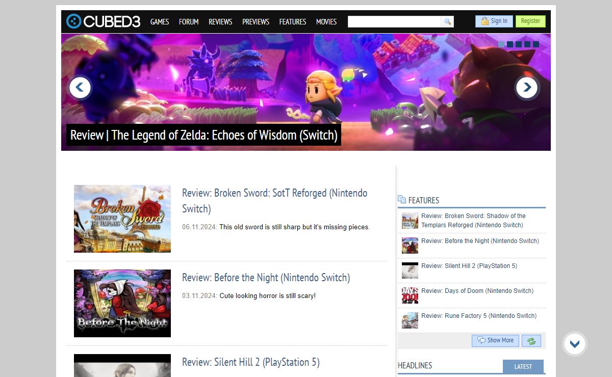Open the Games menu
The width and height of the screenshot is (612, 377).
(160, 22)
